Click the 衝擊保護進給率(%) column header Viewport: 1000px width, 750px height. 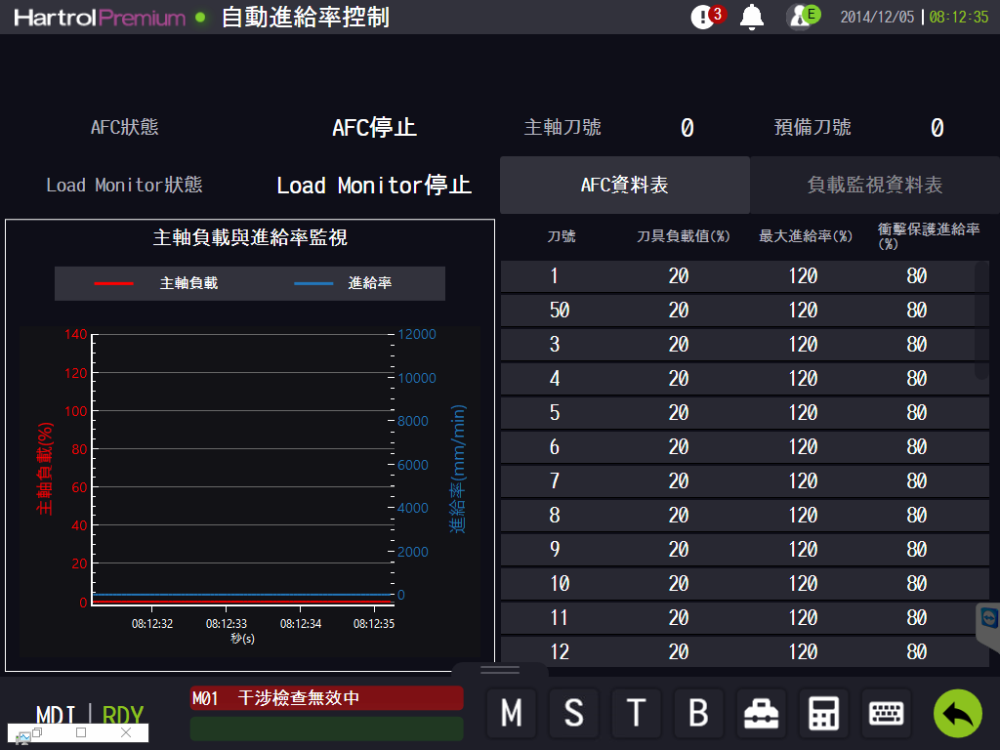(929, 236)
